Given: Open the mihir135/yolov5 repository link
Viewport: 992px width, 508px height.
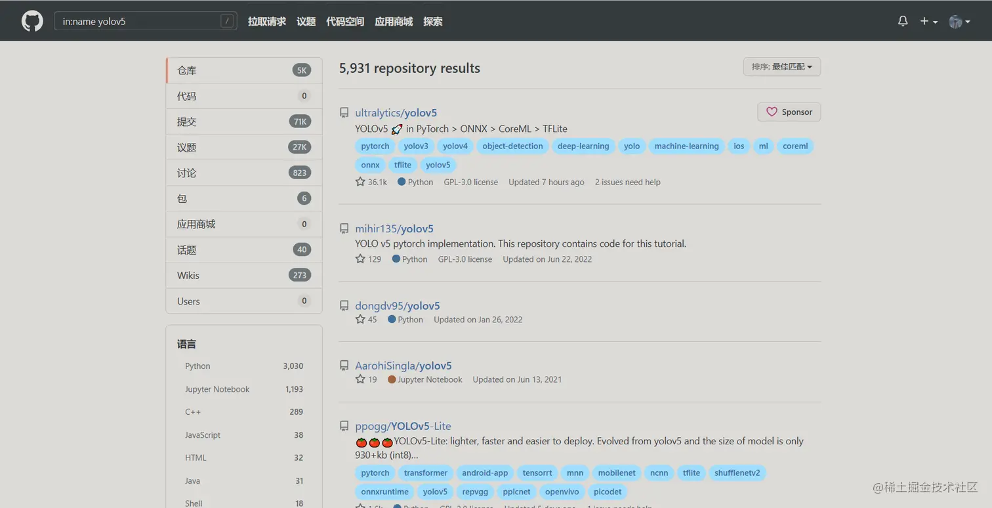Looking at the screenshot, I should [x=394, y=228].
